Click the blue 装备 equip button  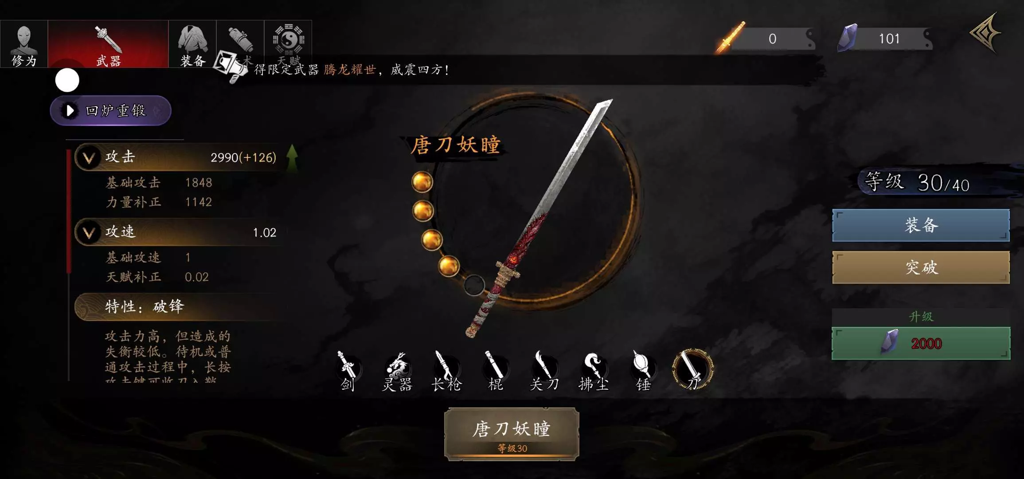click(921, 225)
